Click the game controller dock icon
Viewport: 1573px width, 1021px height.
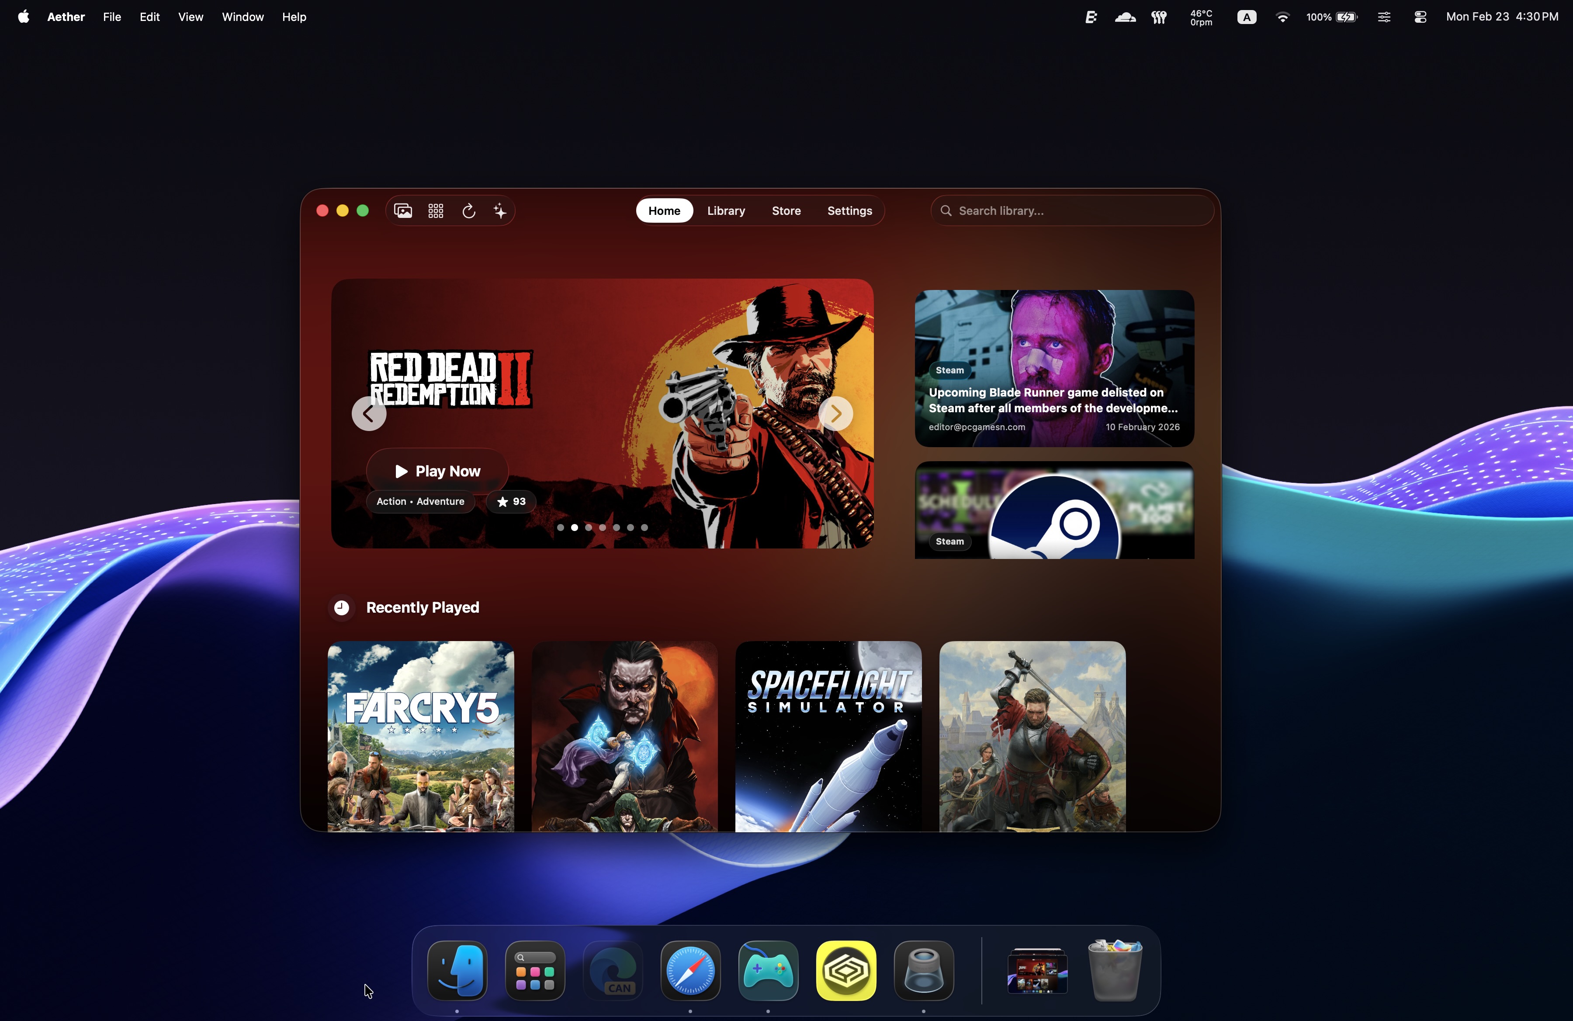click(768, 970)
